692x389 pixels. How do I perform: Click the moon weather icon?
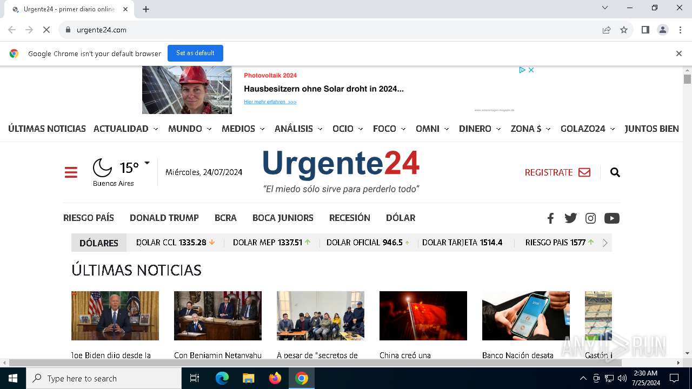tap(102, 167)
